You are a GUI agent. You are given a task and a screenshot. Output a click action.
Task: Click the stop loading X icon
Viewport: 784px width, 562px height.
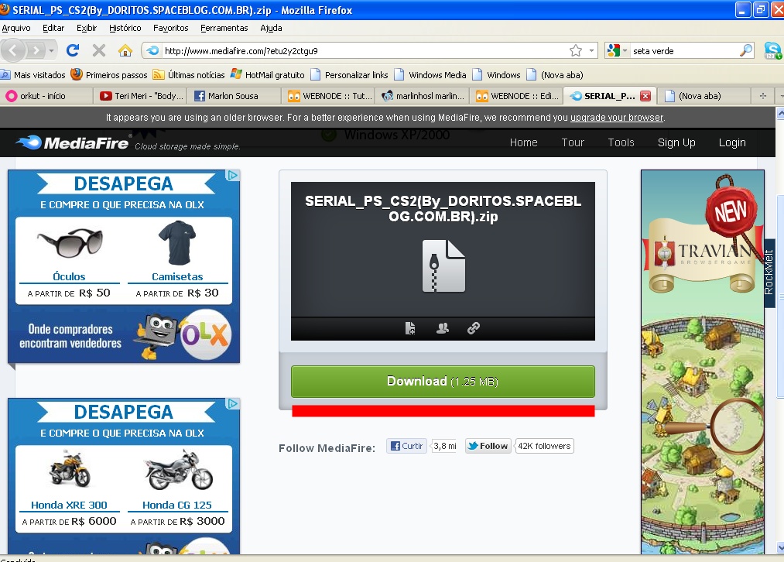99,50
